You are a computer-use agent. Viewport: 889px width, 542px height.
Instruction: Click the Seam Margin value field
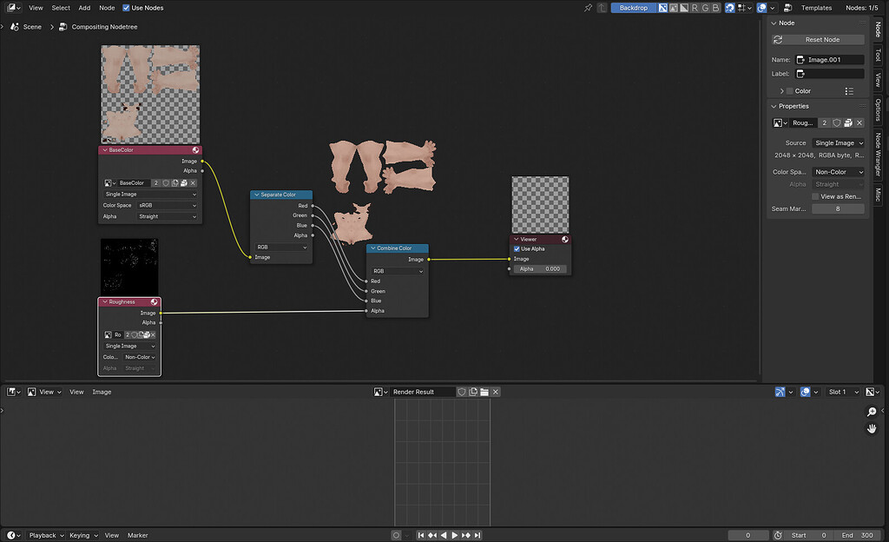pyautogui.click(x=838, y=209)
